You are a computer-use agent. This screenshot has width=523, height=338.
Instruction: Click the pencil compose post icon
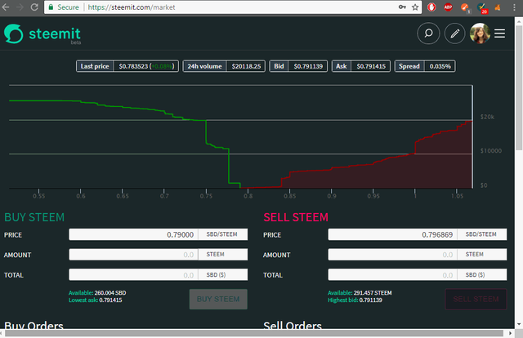click(454, 33)
